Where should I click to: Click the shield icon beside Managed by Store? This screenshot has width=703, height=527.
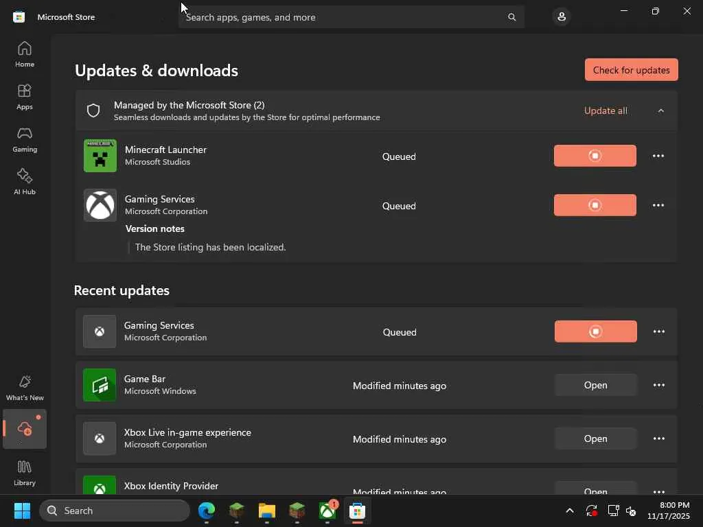93,110
